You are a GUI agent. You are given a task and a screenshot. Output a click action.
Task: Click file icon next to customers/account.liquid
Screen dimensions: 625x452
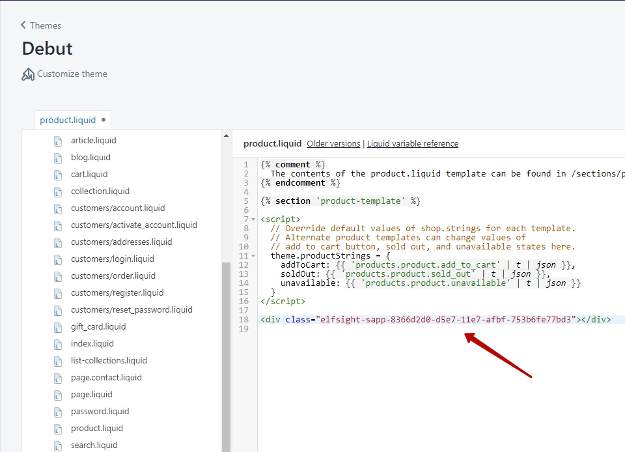(58, 209)
